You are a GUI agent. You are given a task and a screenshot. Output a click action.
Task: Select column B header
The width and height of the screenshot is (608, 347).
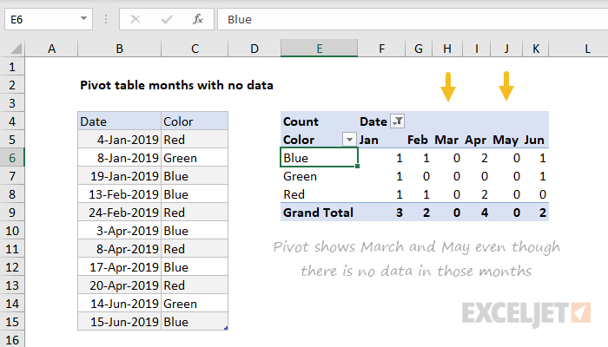point(120,49)
